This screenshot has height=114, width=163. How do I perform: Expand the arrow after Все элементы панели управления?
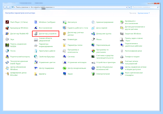[54, 7]
